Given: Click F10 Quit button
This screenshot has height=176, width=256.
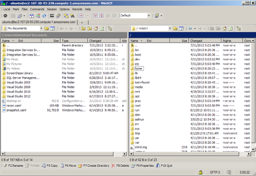Looking at the screenshot, I should point(164,166).
